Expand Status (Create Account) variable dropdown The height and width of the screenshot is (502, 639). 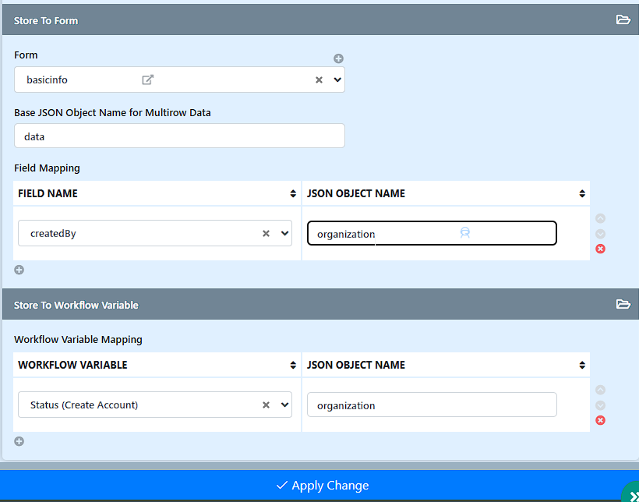tap(285, 405)
